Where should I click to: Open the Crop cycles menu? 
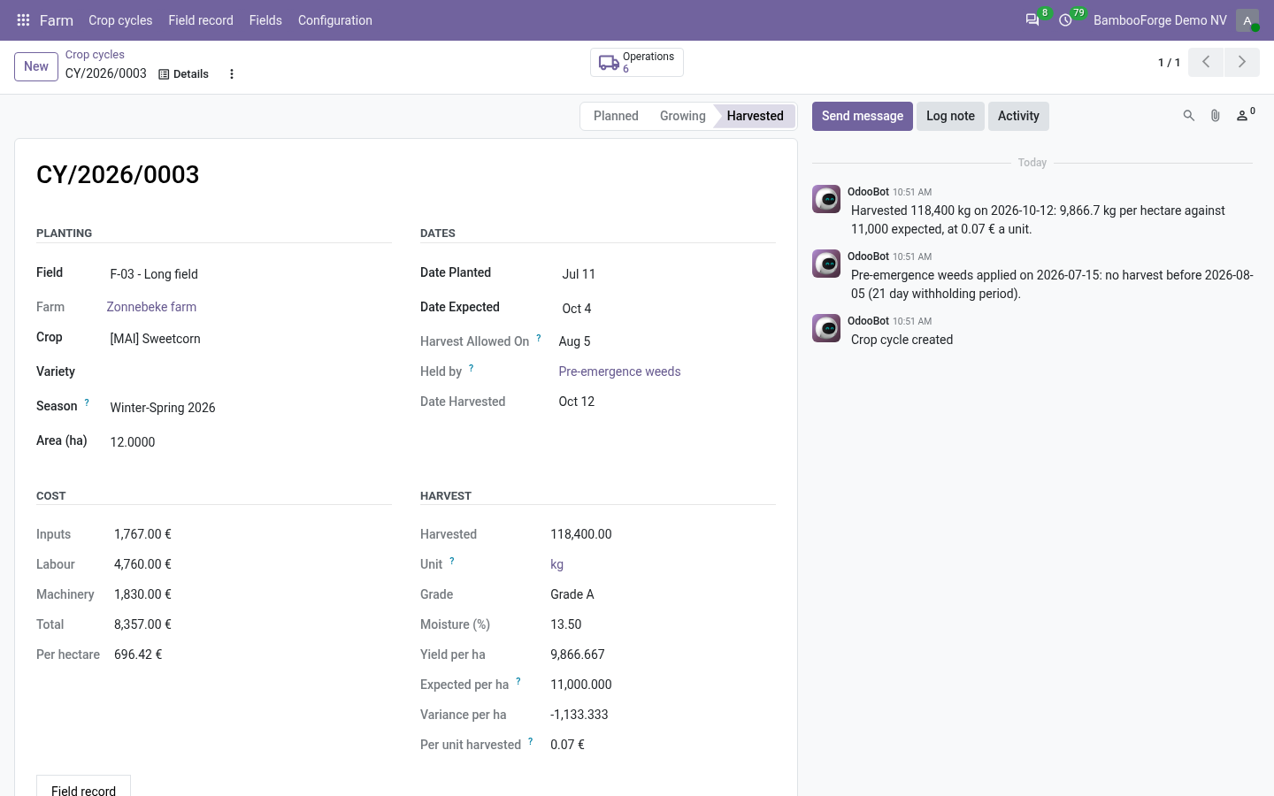pos(120,20)
